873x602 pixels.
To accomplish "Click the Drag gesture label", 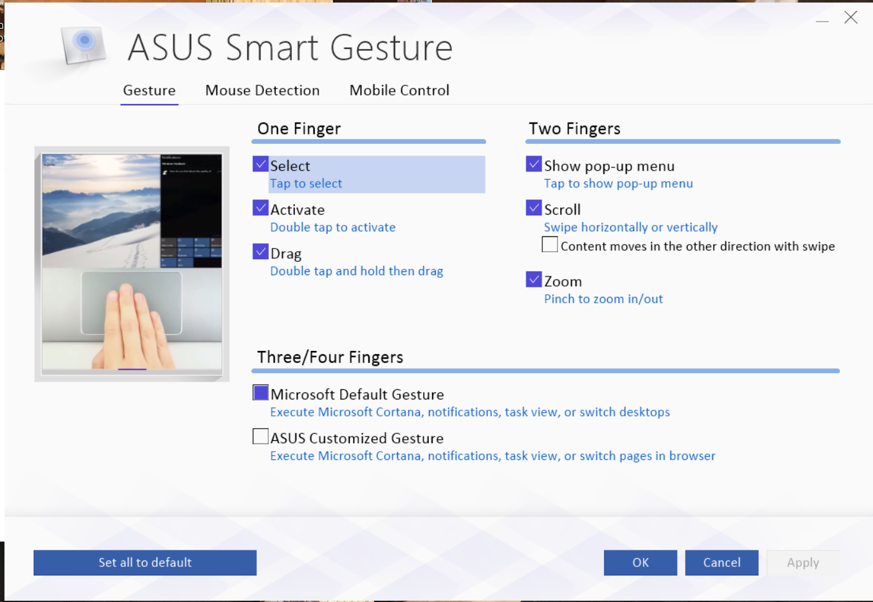I will click(286, 254).
